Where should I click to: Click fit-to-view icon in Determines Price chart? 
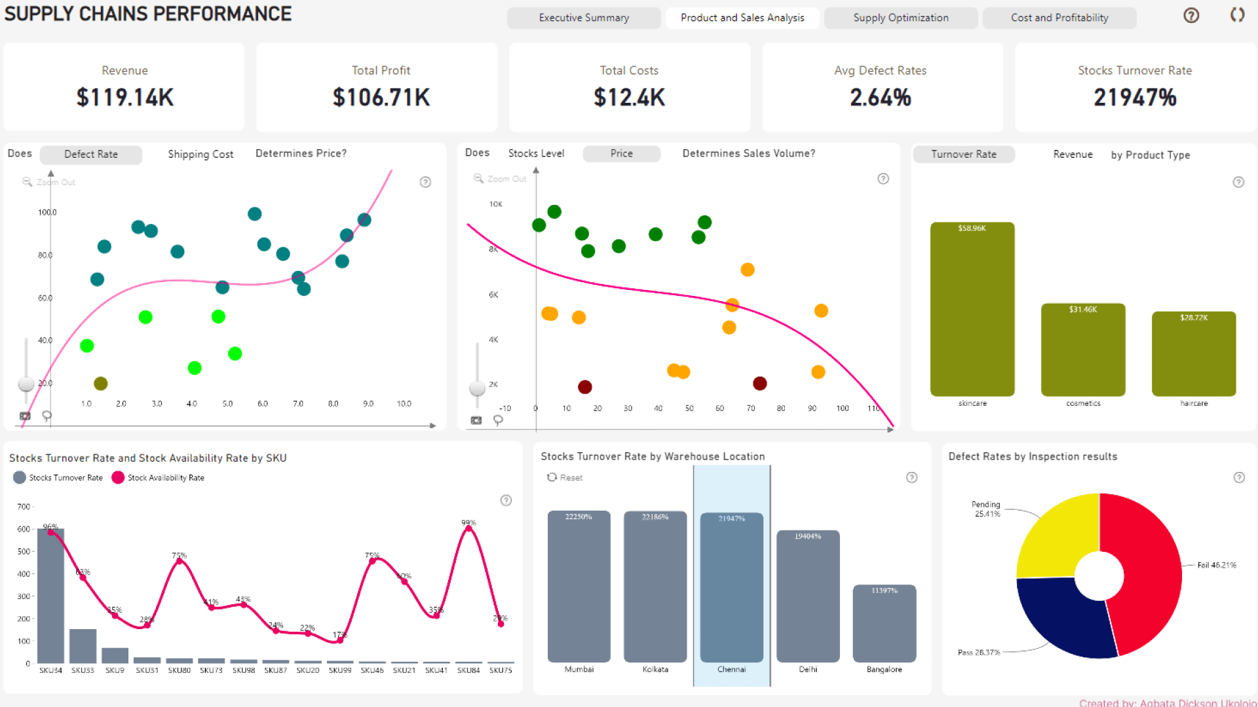point(25,416)
